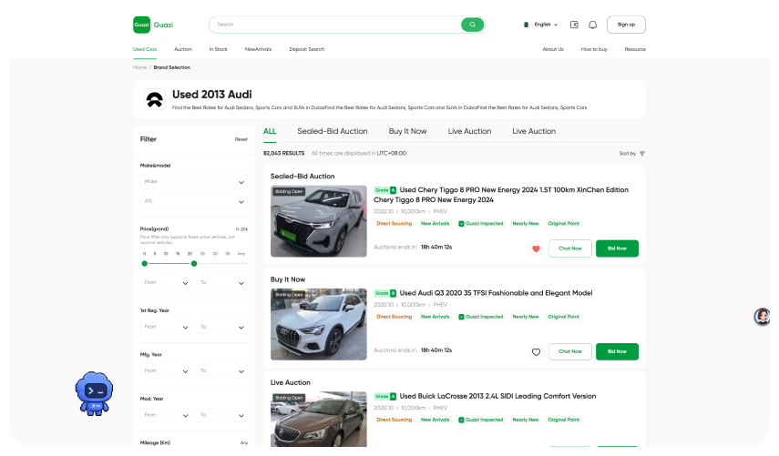
Task: Click the Sign up button
Action: (626, 25)
